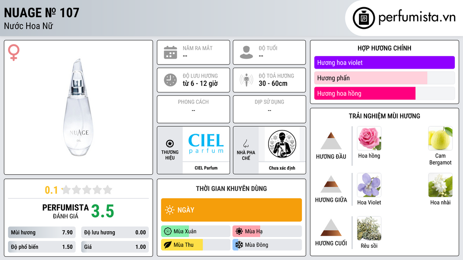
Task: Click the sillage icon for Độ toả hương
Action: 246,80
